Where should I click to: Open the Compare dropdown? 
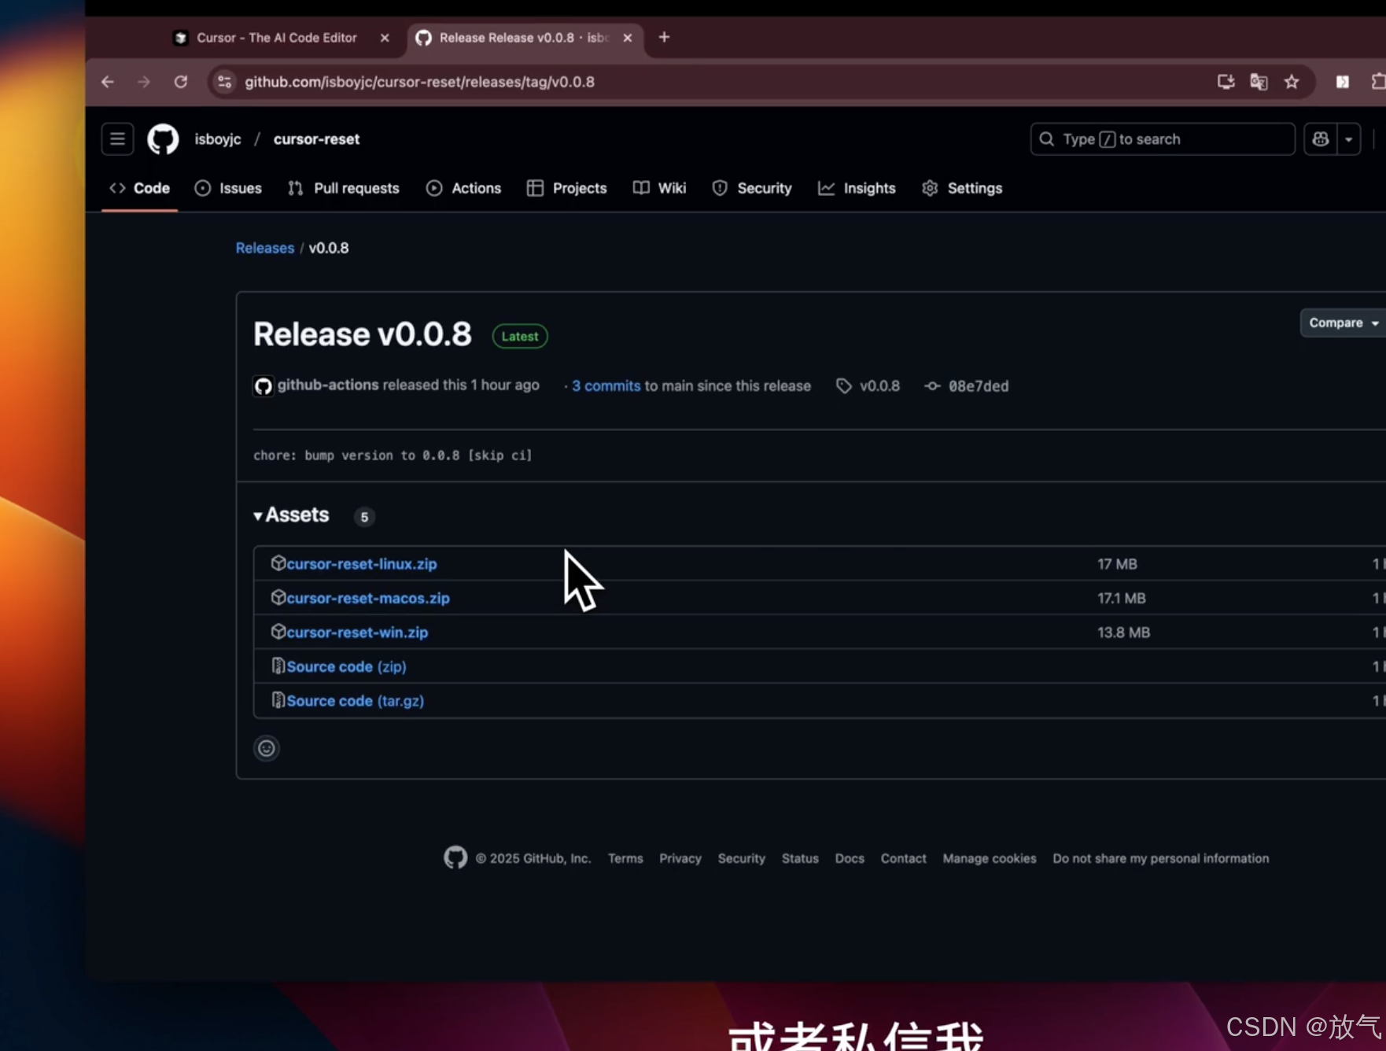click(1344, 323)
